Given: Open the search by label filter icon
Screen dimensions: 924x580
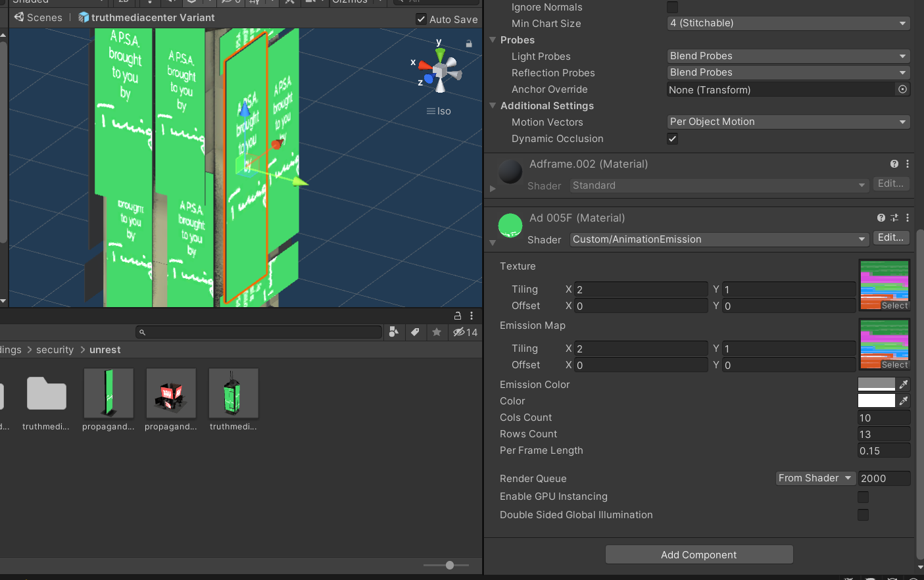Looking at the screenshot, I should click(x=415, y=332).
